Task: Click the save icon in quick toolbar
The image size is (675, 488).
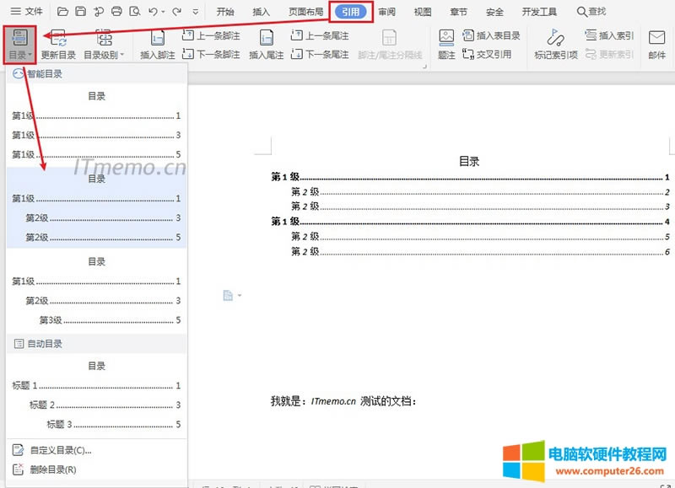Action: tap(80, 12)
